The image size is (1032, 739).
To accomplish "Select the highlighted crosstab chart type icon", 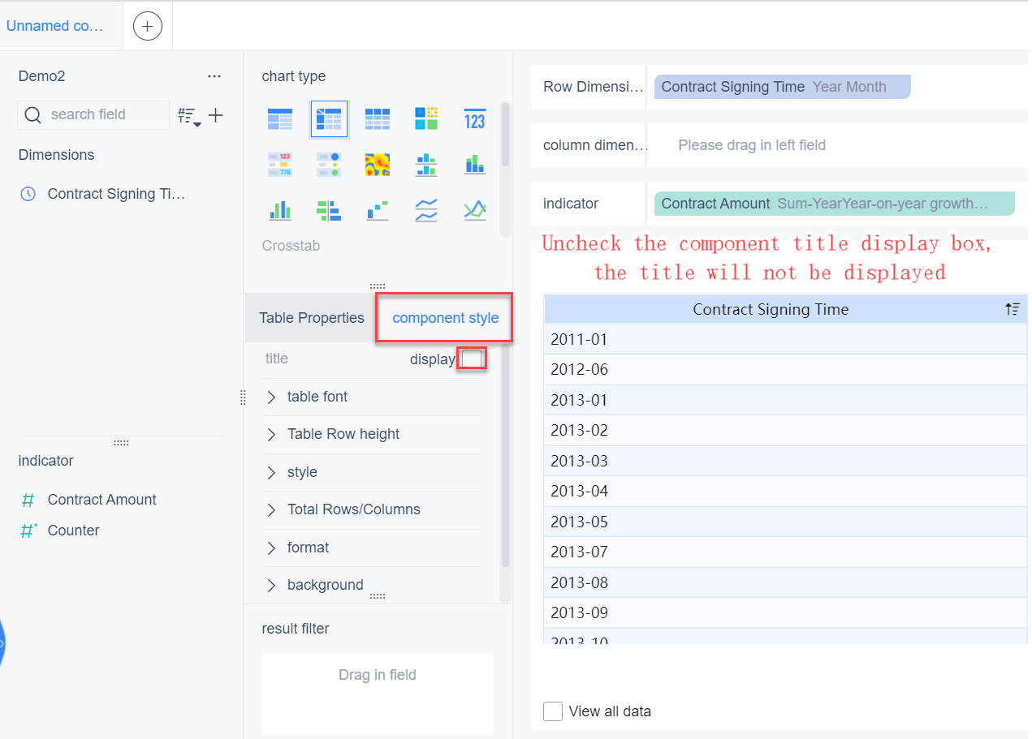I will point(329,120).
